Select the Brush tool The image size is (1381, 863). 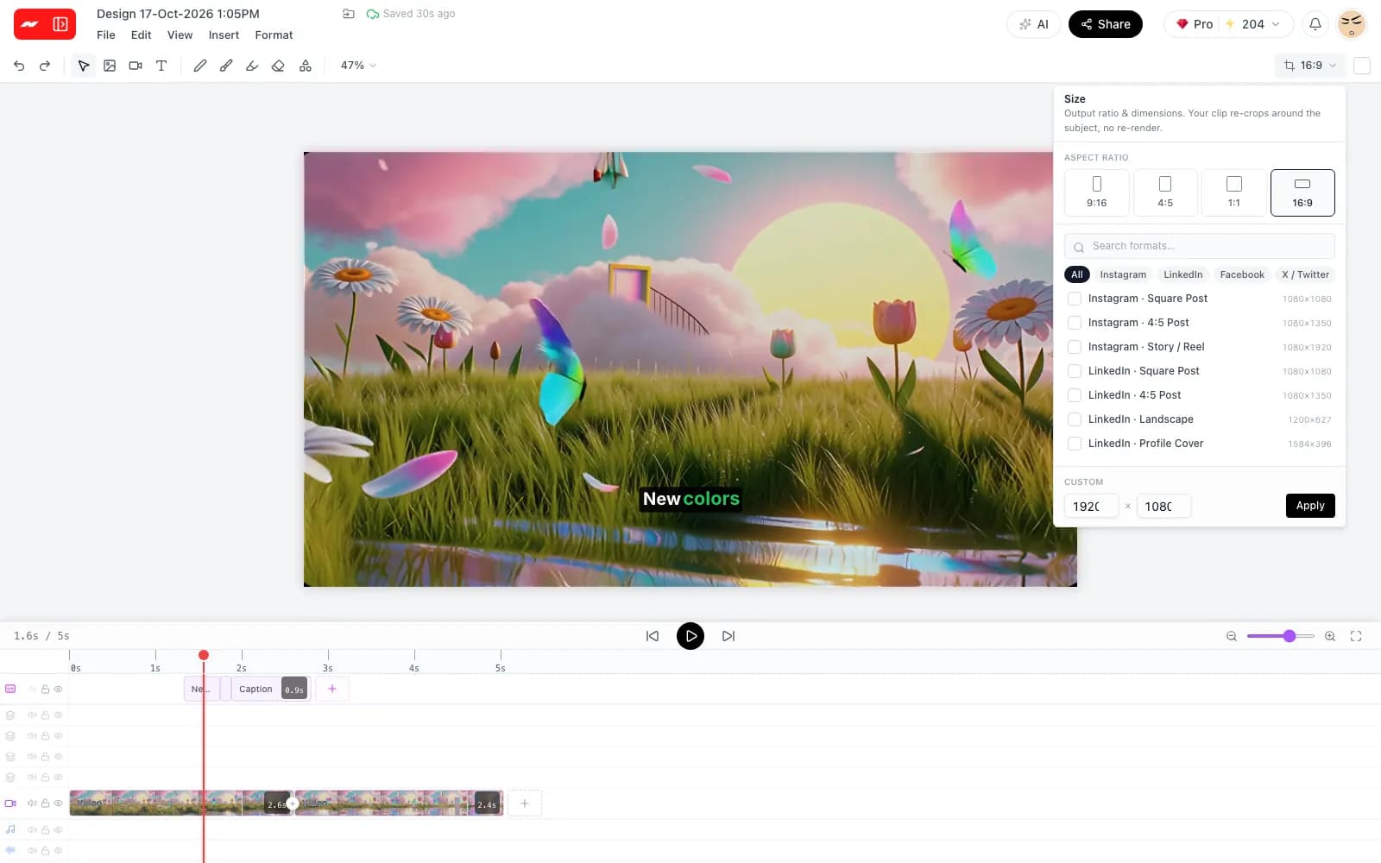tap(226, 66)
